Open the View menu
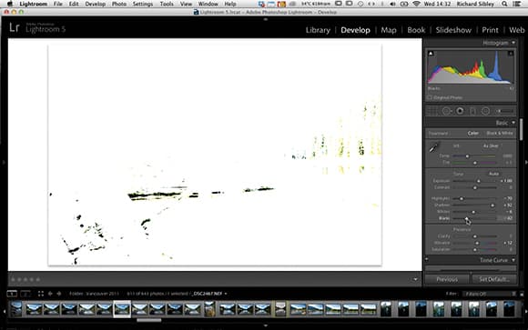Screen dimensions: 528x330 point(186,4)
